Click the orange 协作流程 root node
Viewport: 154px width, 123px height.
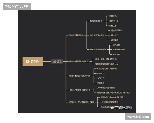33,61
